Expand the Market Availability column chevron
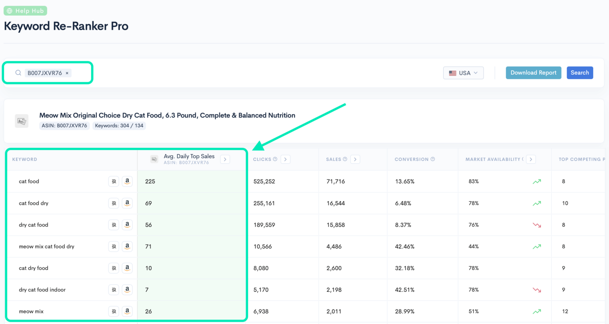The height and width of the screenshot is (324, 609). (x=531, y=159)
